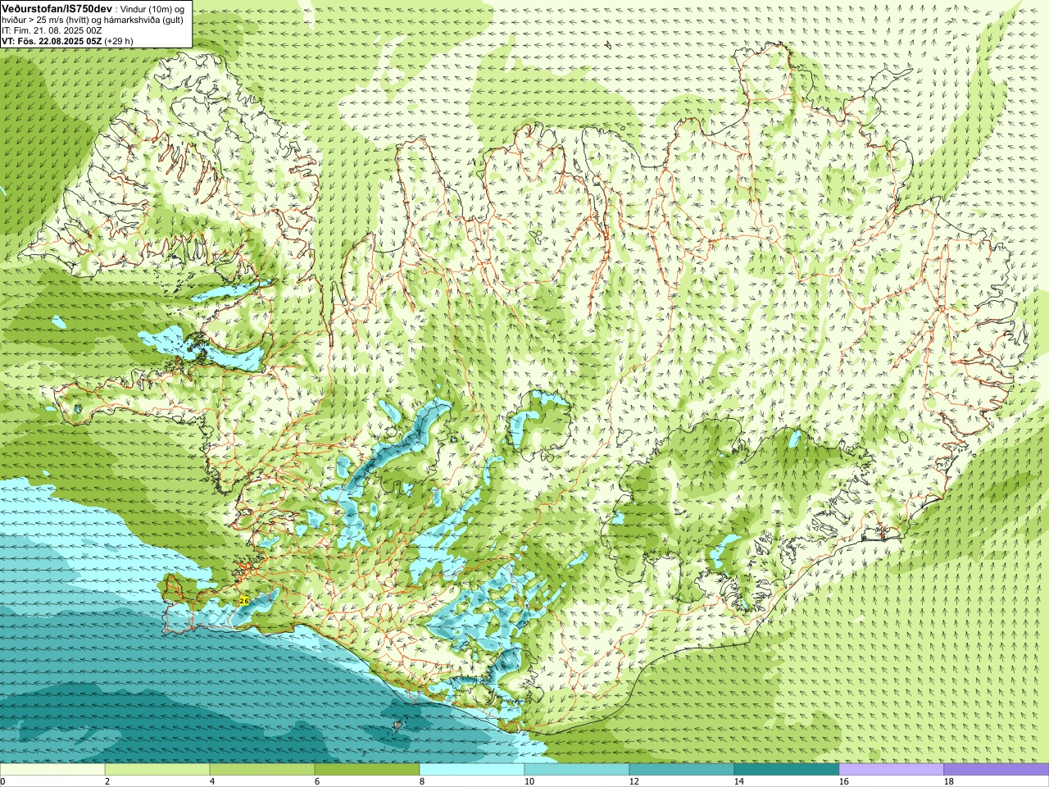Click the dark green 6–8 m/s legend swatch
Viewport: 1049px width, 787px height.
[367, 770]
